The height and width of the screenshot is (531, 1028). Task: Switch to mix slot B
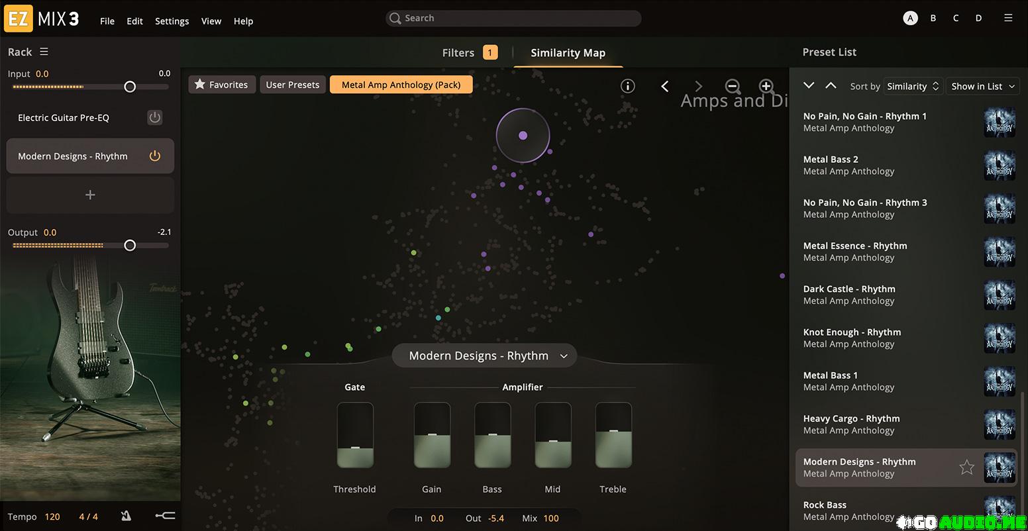click(x=933, y=19)
